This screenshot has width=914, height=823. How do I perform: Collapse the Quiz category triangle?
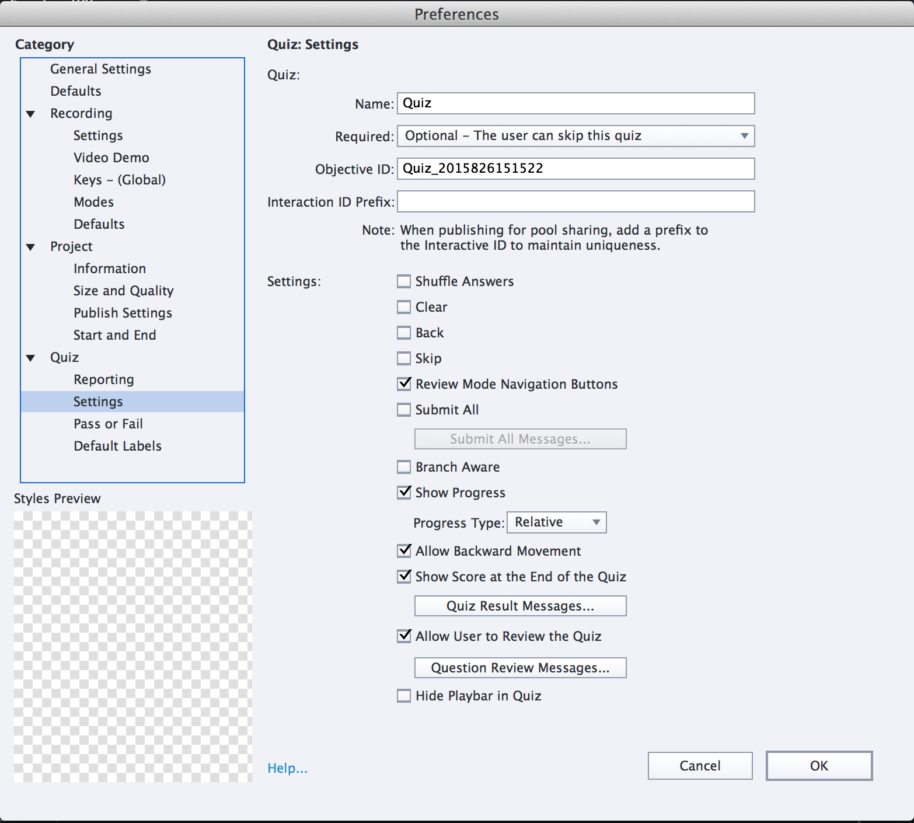31,358
